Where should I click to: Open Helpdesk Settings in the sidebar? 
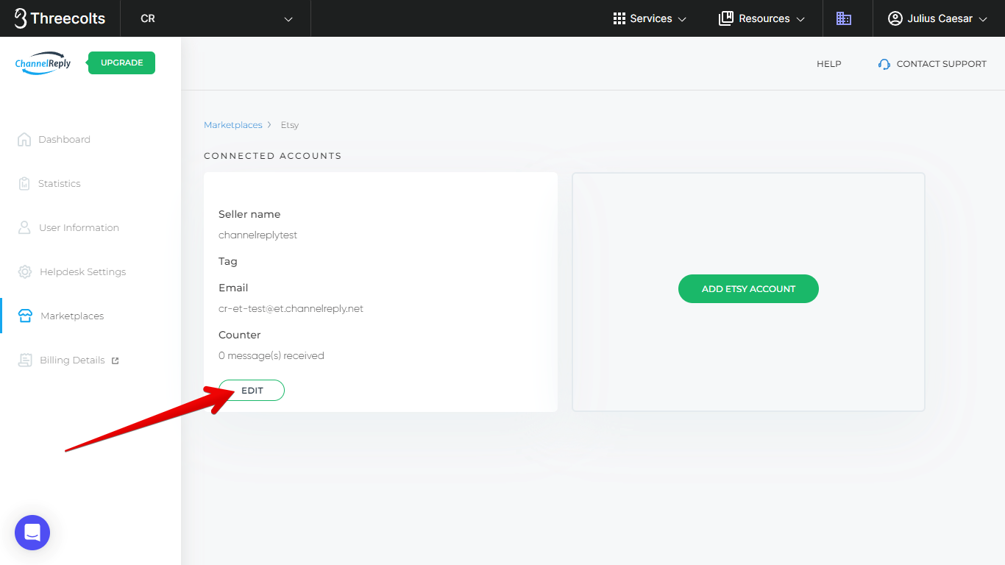point(82,272)
